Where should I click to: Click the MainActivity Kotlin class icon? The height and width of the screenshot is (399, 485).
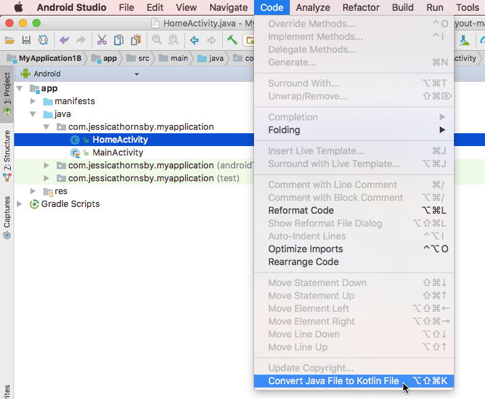point(75,153)
